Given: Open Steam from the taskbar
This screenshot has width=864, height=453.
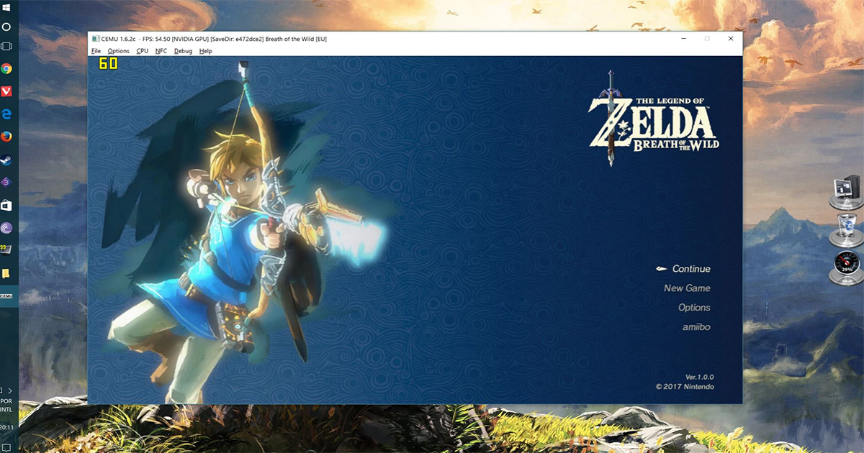Looking at the screenshot, I should tap(6, 160).
